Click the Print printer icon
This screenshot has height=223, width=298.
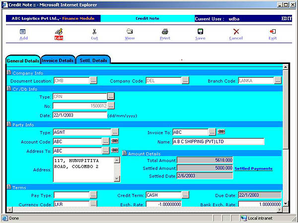point(165,32)
